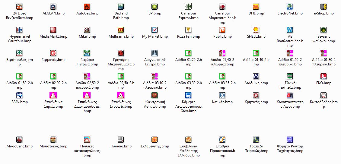Viewport: 341px width, 164px height.
Task: Click the e-Shop.bmp icon
Action: pos(323,7)
